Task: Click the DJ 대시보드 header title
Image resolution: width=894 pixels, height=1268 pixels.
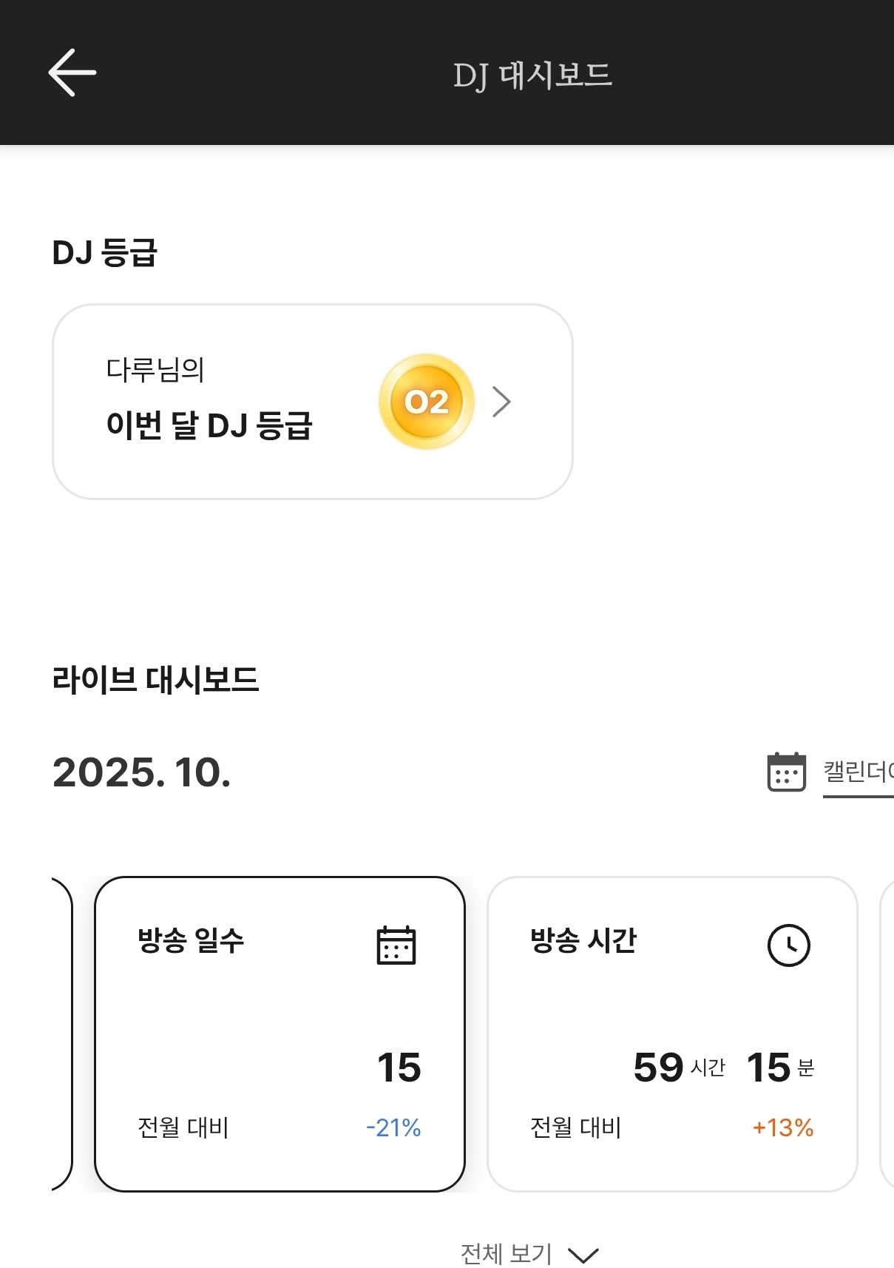Action: tap(532, 75)
